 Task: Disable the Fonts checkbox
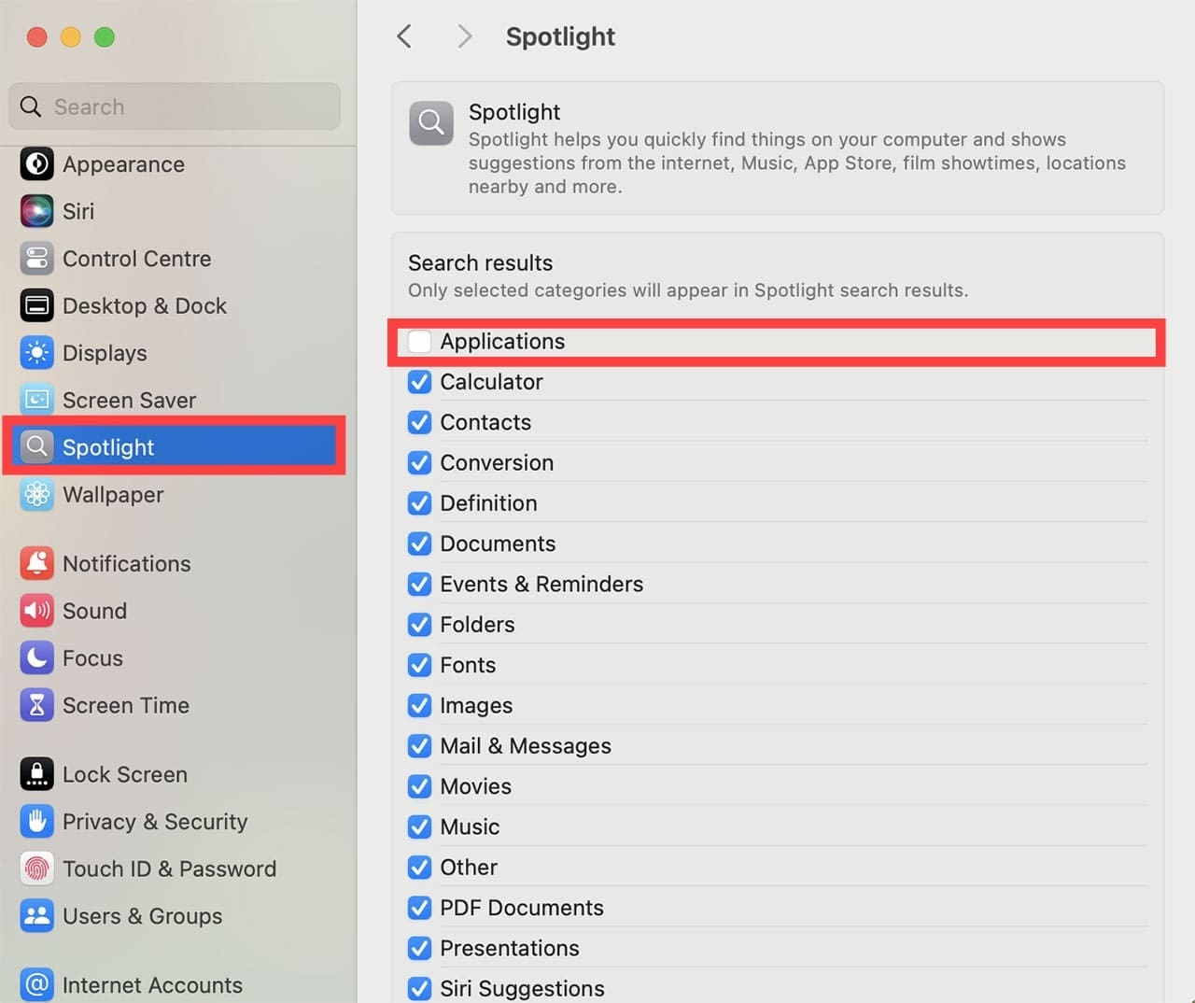click(420, 665)
